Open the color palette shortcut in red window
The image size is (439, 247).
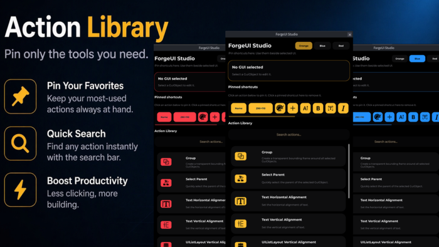[203, 117]
